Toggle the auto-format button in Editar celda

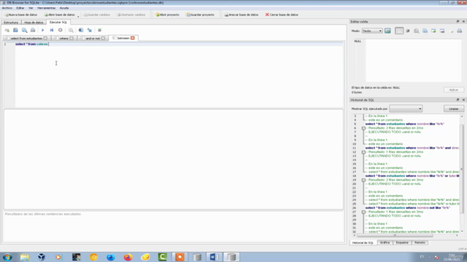[399, 31]
